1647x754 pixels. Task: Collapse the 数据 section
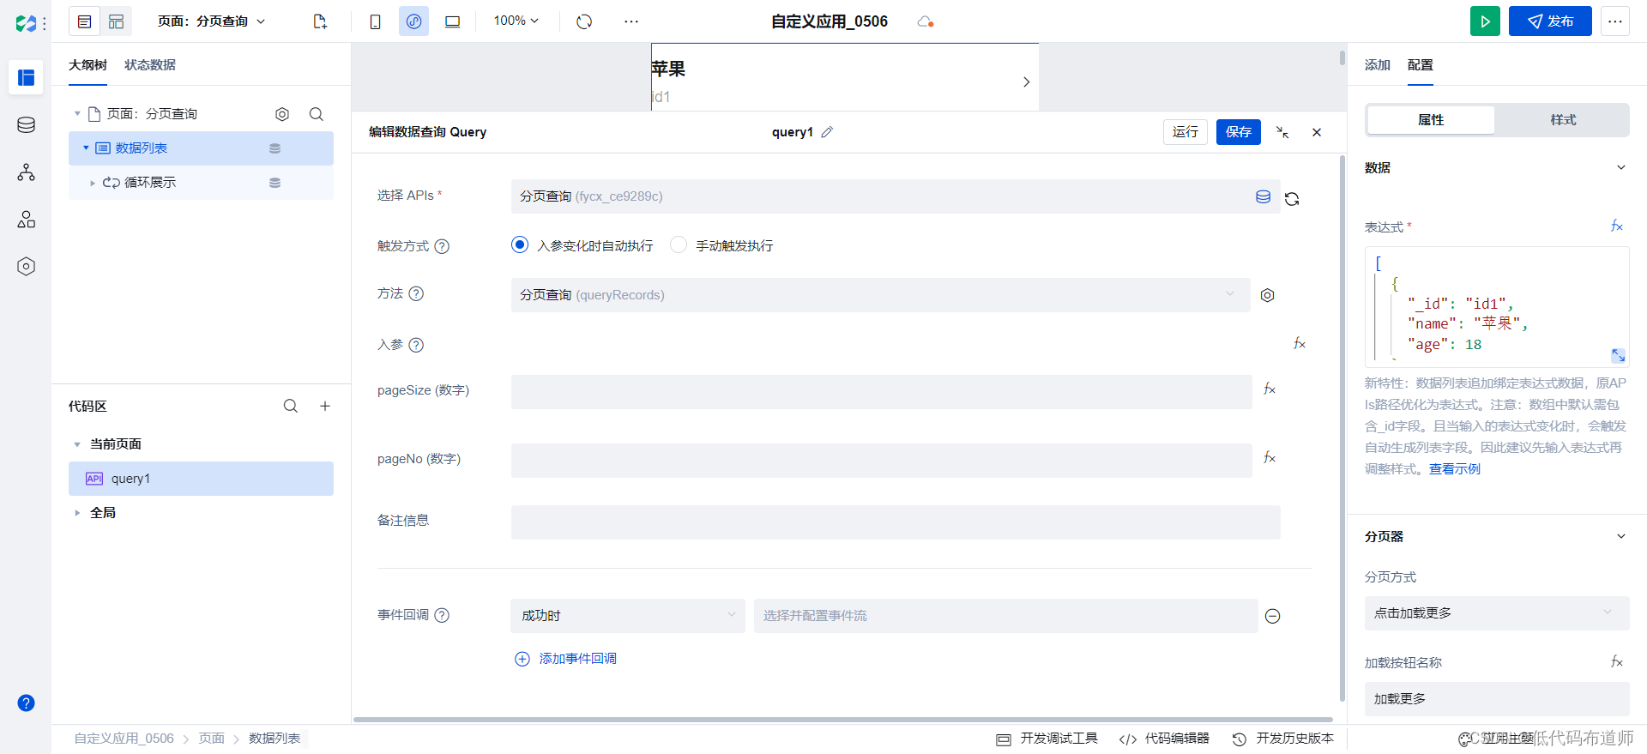tap(1621, 168)
